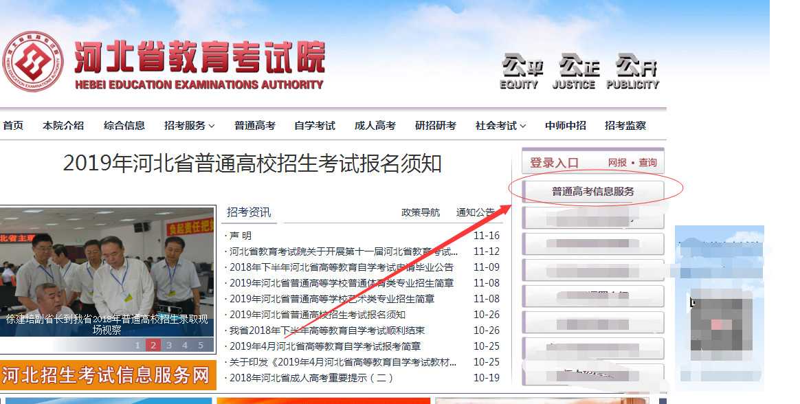Screen dimensions: 800x404
Task: Go to 研招研考 in the navigation bar
Action: 435,126
